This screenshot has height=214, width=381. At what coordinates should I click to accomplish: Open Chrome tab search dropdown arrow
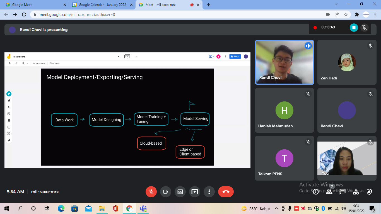[x=336, y=4]
